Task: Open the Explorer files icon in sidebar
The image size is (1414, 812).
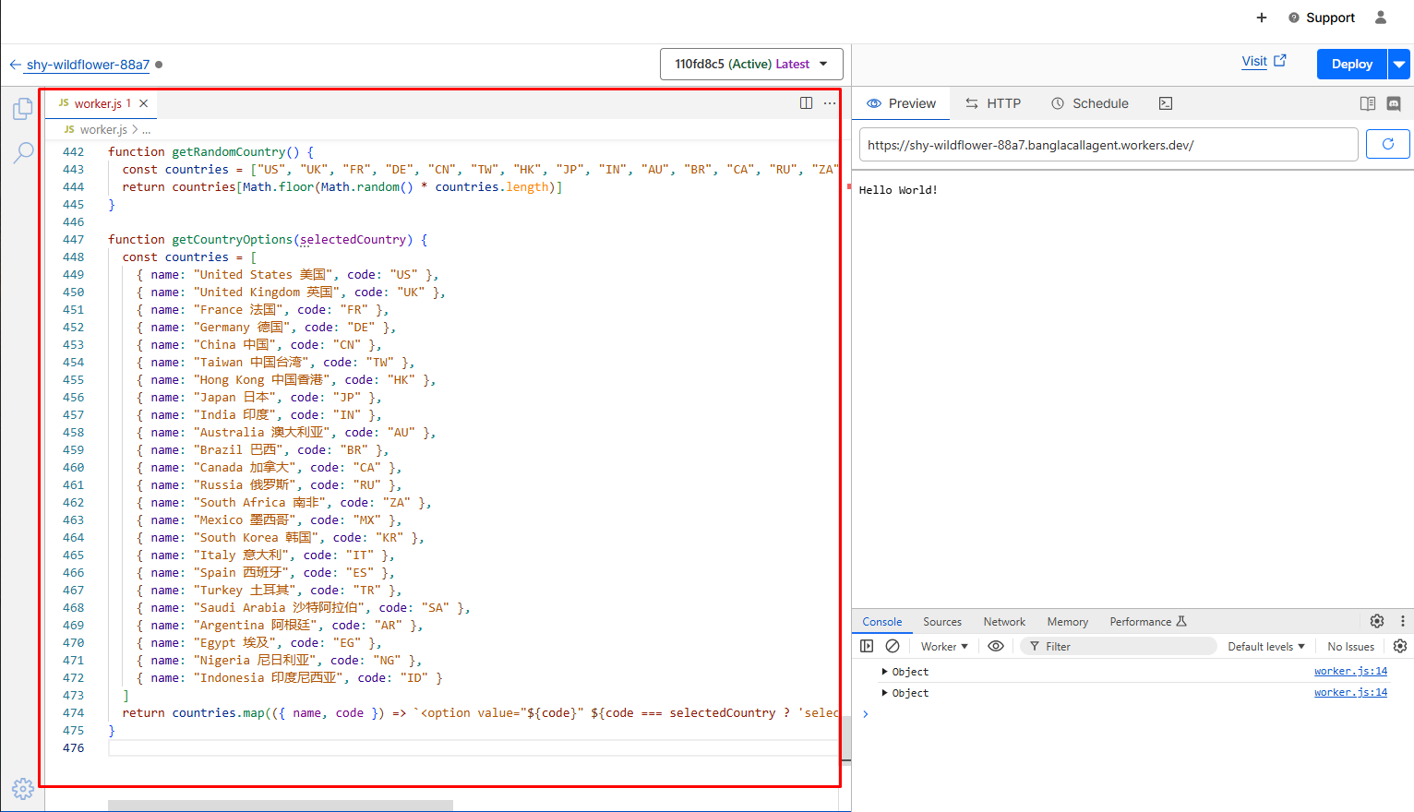Action: 23,110
